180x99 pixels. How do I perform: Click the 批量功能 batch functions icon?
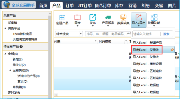(154, 17)
